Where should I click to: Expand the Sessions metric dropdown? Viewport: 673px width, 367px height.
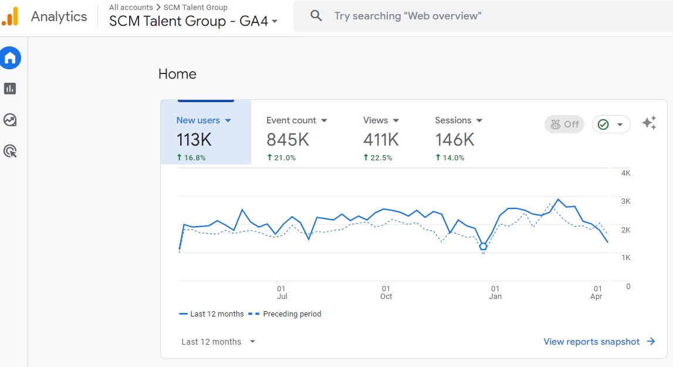click(x=479, y=121)
